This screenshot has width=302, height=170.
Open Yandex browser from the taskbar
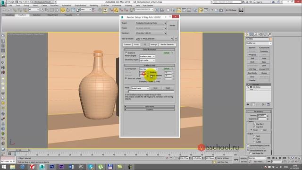click(x=32, y=167)
